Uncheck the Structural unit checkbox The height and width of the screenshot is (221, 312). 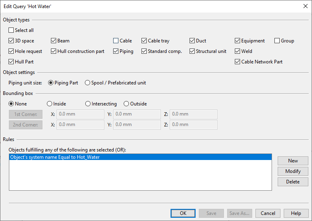coord(192,51)
